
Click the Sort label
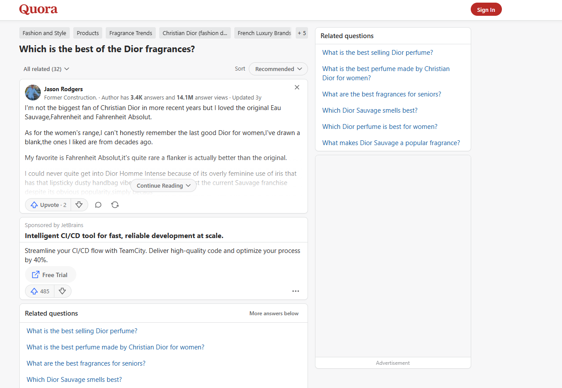pyautogui.click(x=240, y=69)
